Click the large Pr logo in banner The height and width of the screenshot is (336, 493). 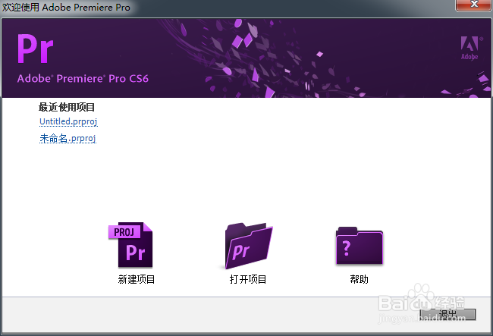tap(35, 49)
